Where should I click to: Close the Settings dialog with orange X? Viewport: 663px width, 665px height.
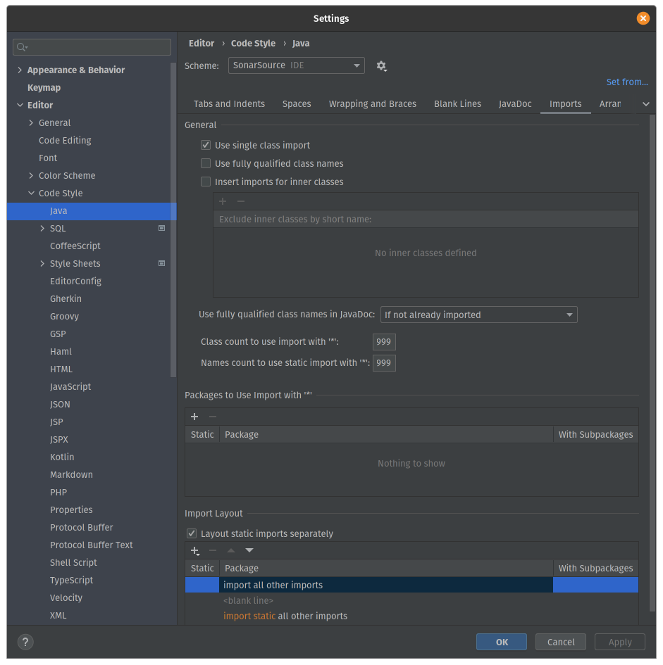click(x=643, y=18)
